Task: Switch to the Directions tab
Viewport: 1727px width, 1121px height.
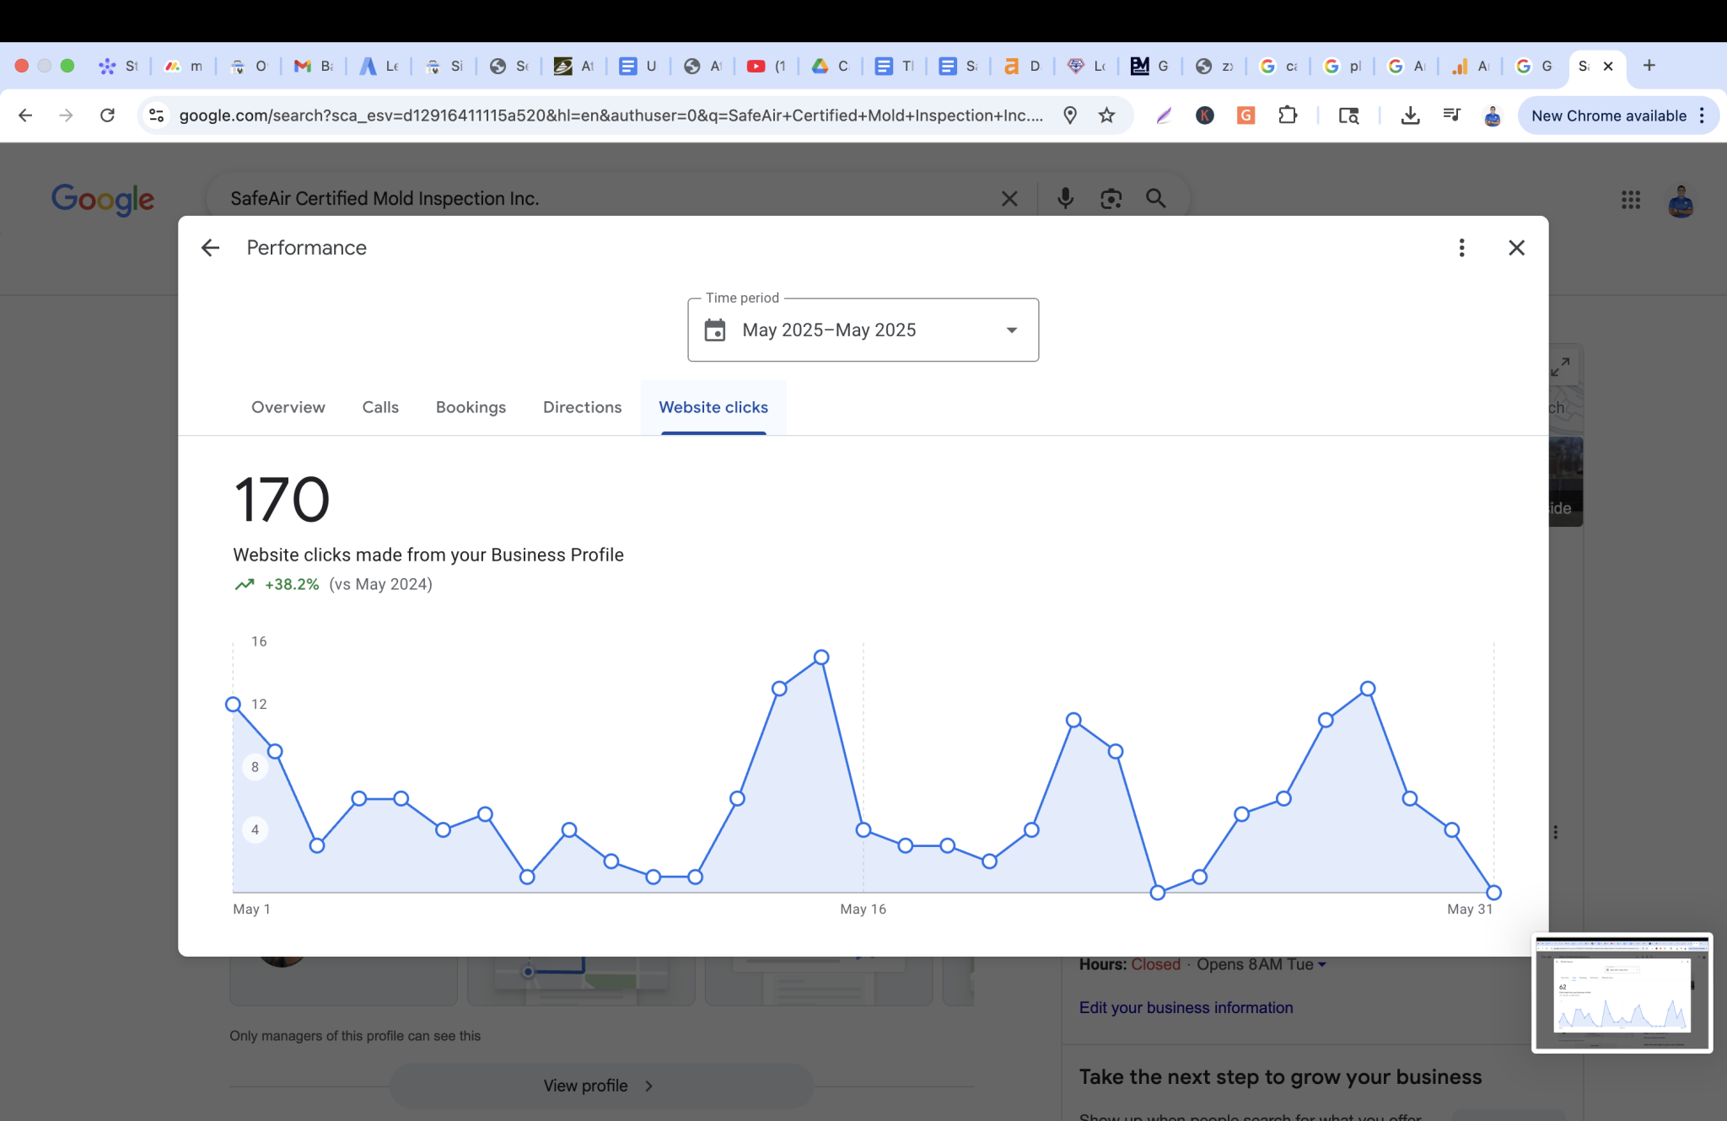Action: pos(582,407)
